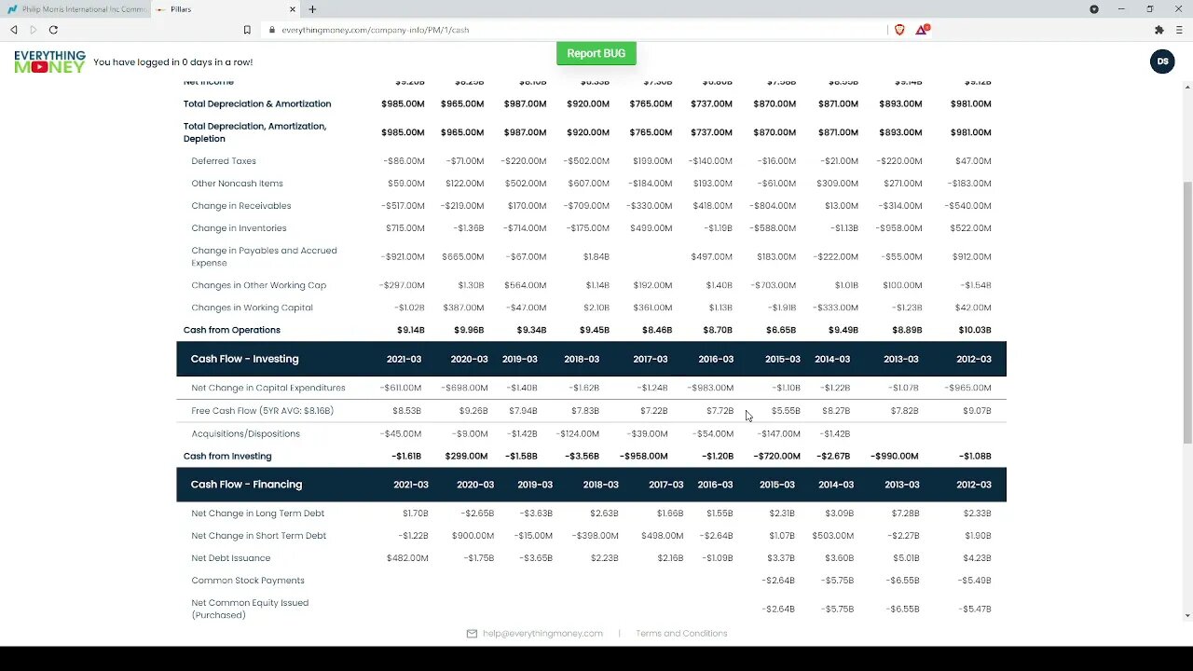Click -$45.00M Acquisitions/Dispositions value
This screenshot has height=671, width=1193.
tap(401, 434)
